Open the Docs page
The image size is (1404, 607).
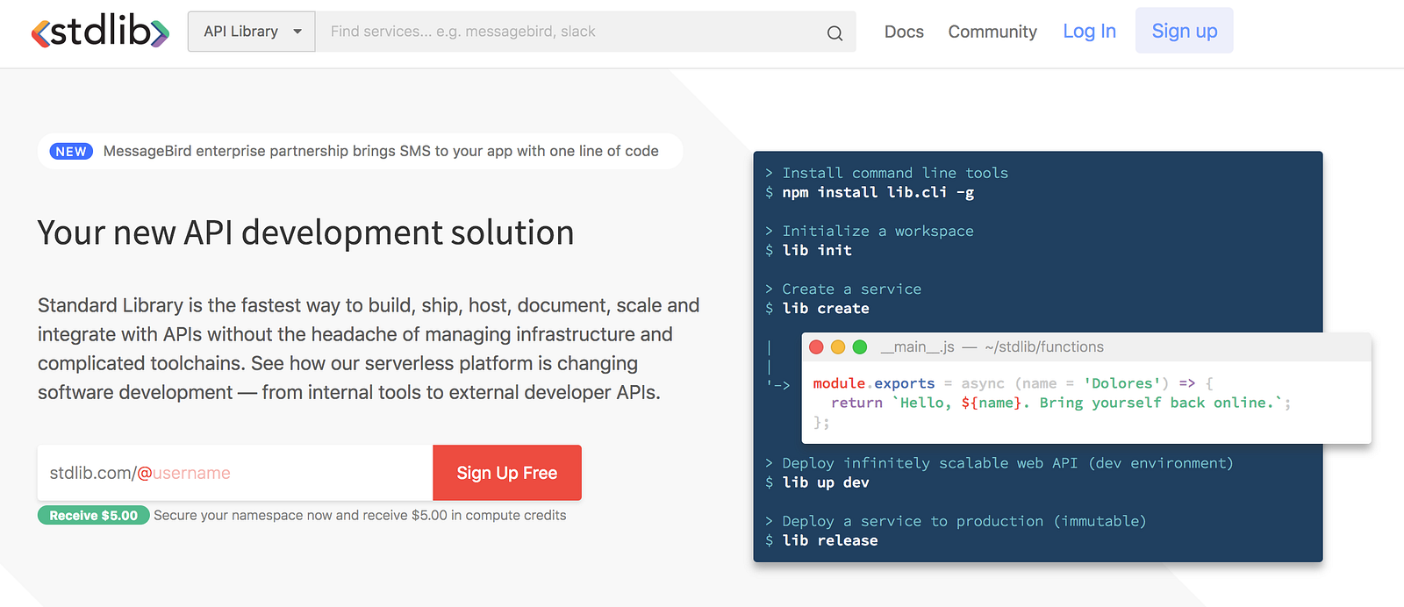[904, 32]
